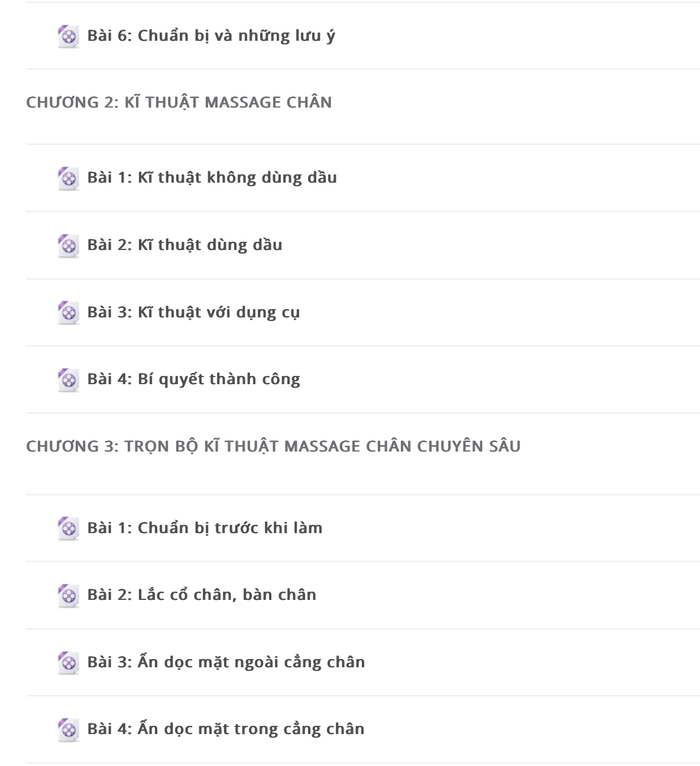Click video icon beside Kĩ thuật với dụng cụ

[68, 313]
